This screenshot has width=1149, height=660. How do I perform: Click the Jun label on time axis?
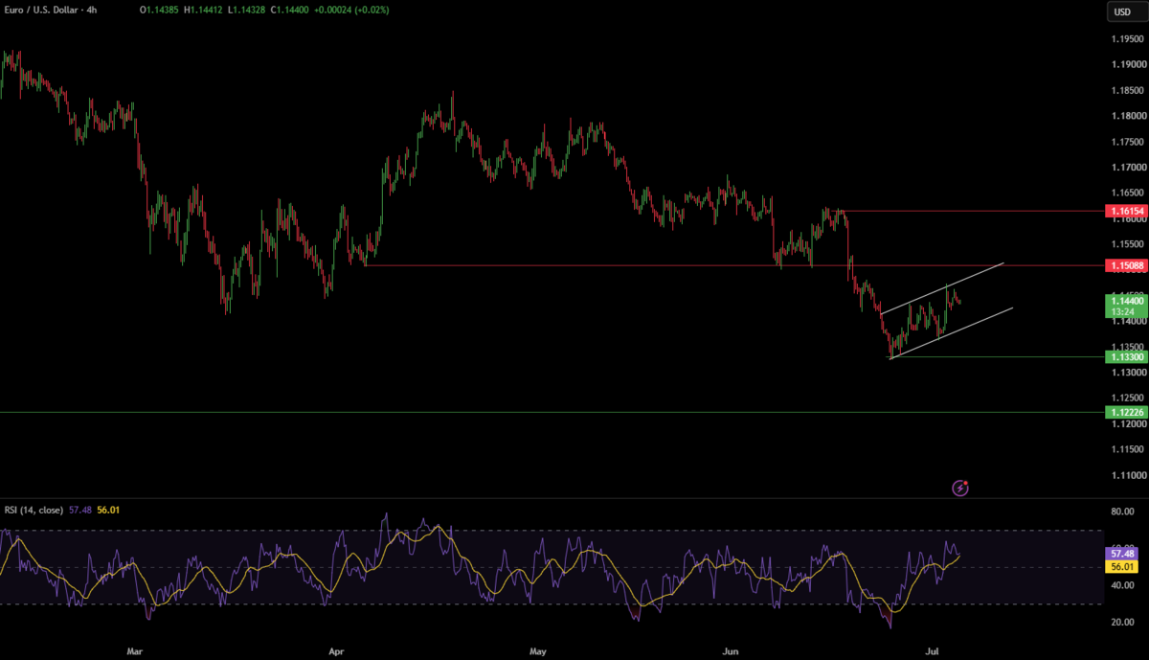(x=732, y=650)
